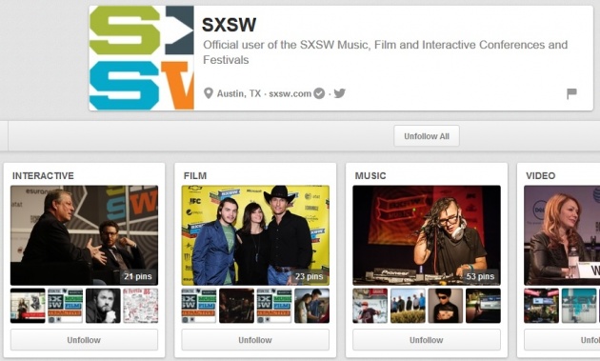600x361 pixels.
Task: Click the 53 pins count label
Action: pos(481,276)
